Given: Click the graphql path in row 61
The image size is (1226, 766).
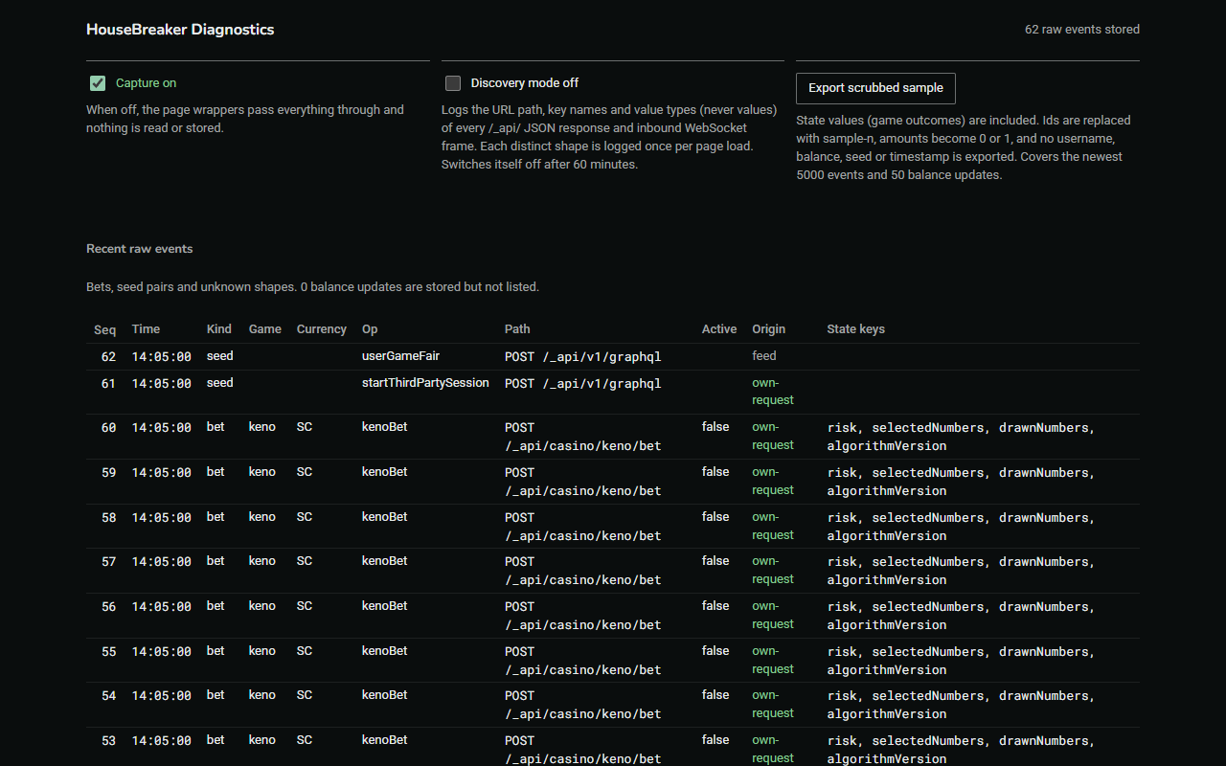Looking at the screenshot, I should (583, 384).
